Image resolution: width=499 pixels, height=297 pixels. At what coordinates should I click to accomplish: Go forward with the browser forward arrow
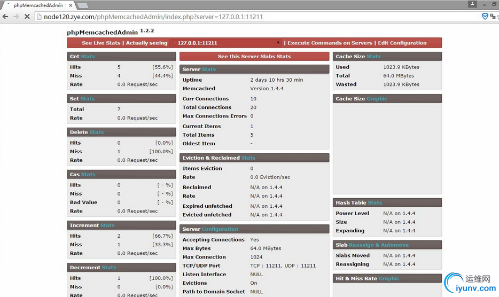16,17
